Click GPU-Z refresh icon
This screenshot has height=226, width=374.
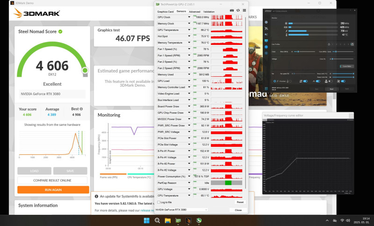click(238, 10)
